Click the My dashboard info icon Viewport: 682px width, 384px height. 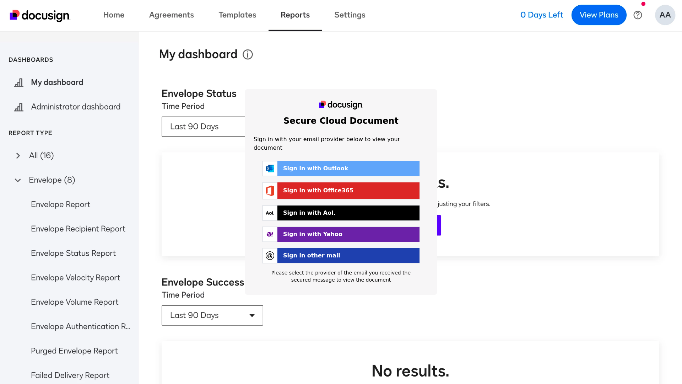click(x=248, y=54)
